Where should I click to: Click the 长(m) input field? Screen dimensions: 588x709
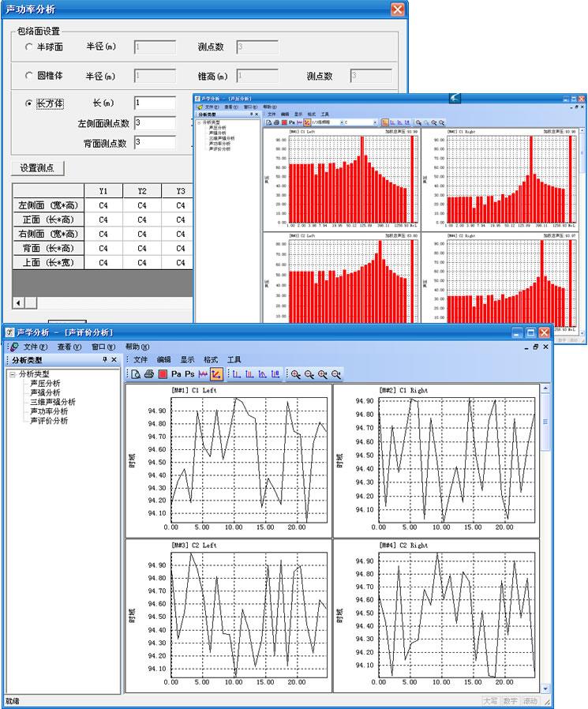click(155, 103)
